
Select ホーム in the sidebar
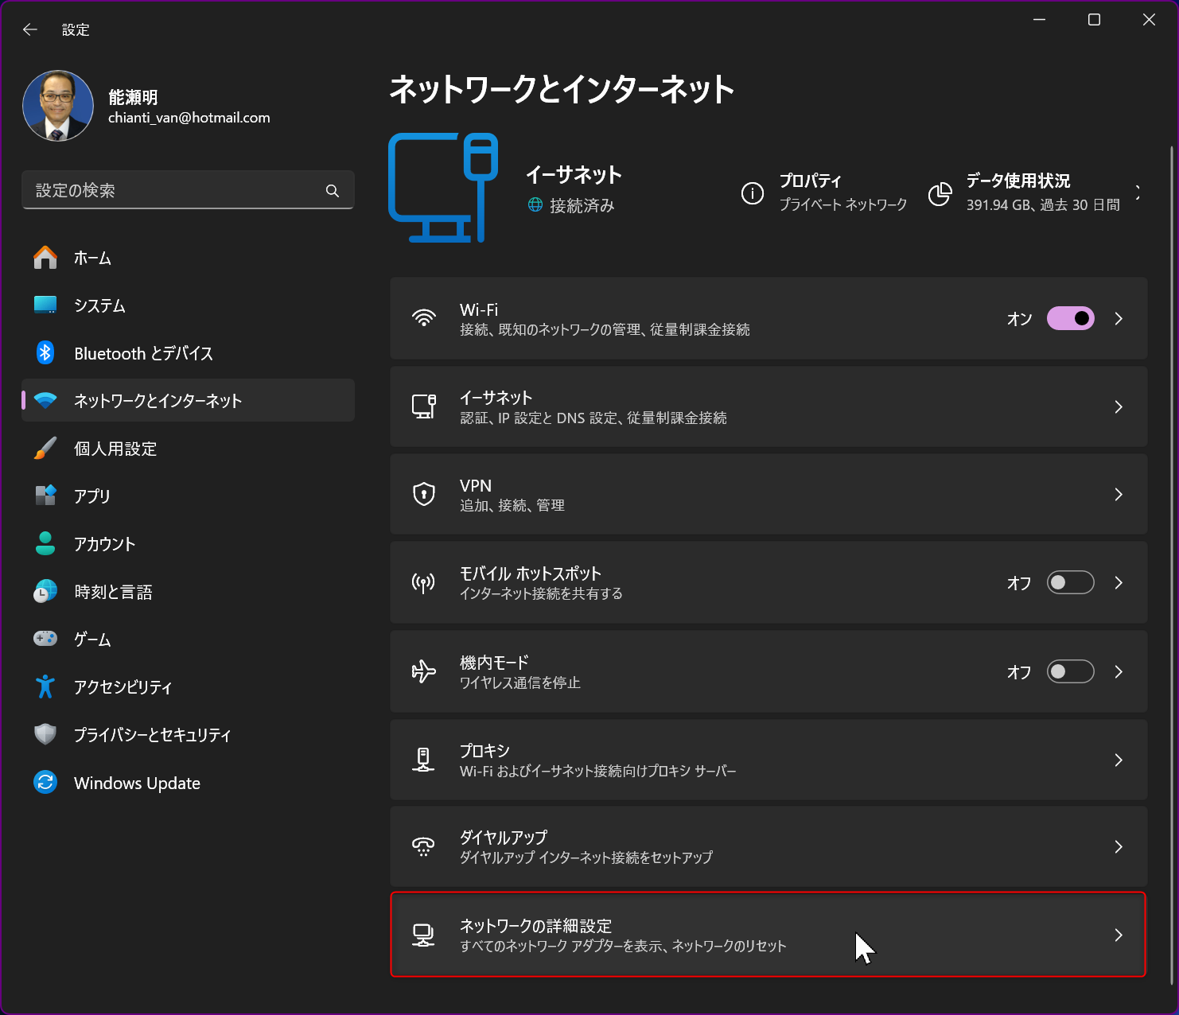[x=188, y=258]
